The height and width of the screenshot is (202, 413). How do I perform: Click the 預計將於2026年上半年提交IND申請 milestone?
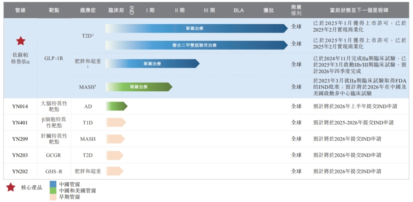pyautogui.click(x=355, y=106)
